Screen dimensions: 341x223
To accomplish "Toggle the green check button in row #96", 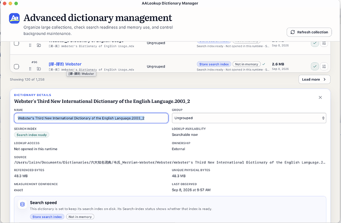I will click(315, 66).
